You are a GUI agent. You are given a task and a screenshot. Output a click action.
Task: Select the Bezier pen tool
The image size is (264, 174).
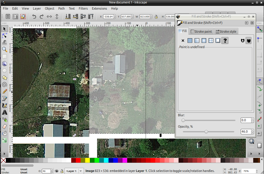4,98
